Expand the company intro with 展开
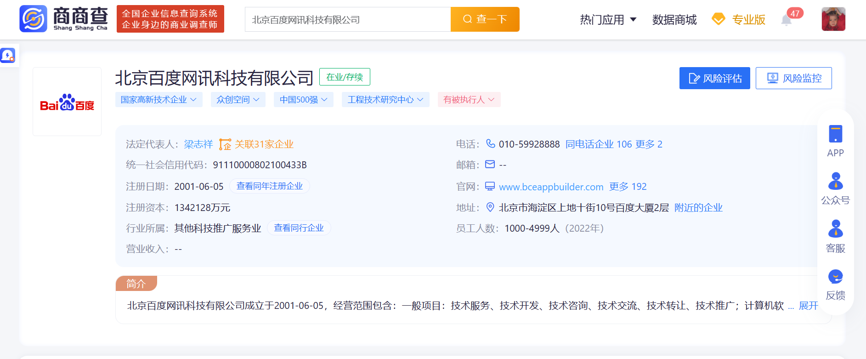866x359 pixels. point(809,306)
